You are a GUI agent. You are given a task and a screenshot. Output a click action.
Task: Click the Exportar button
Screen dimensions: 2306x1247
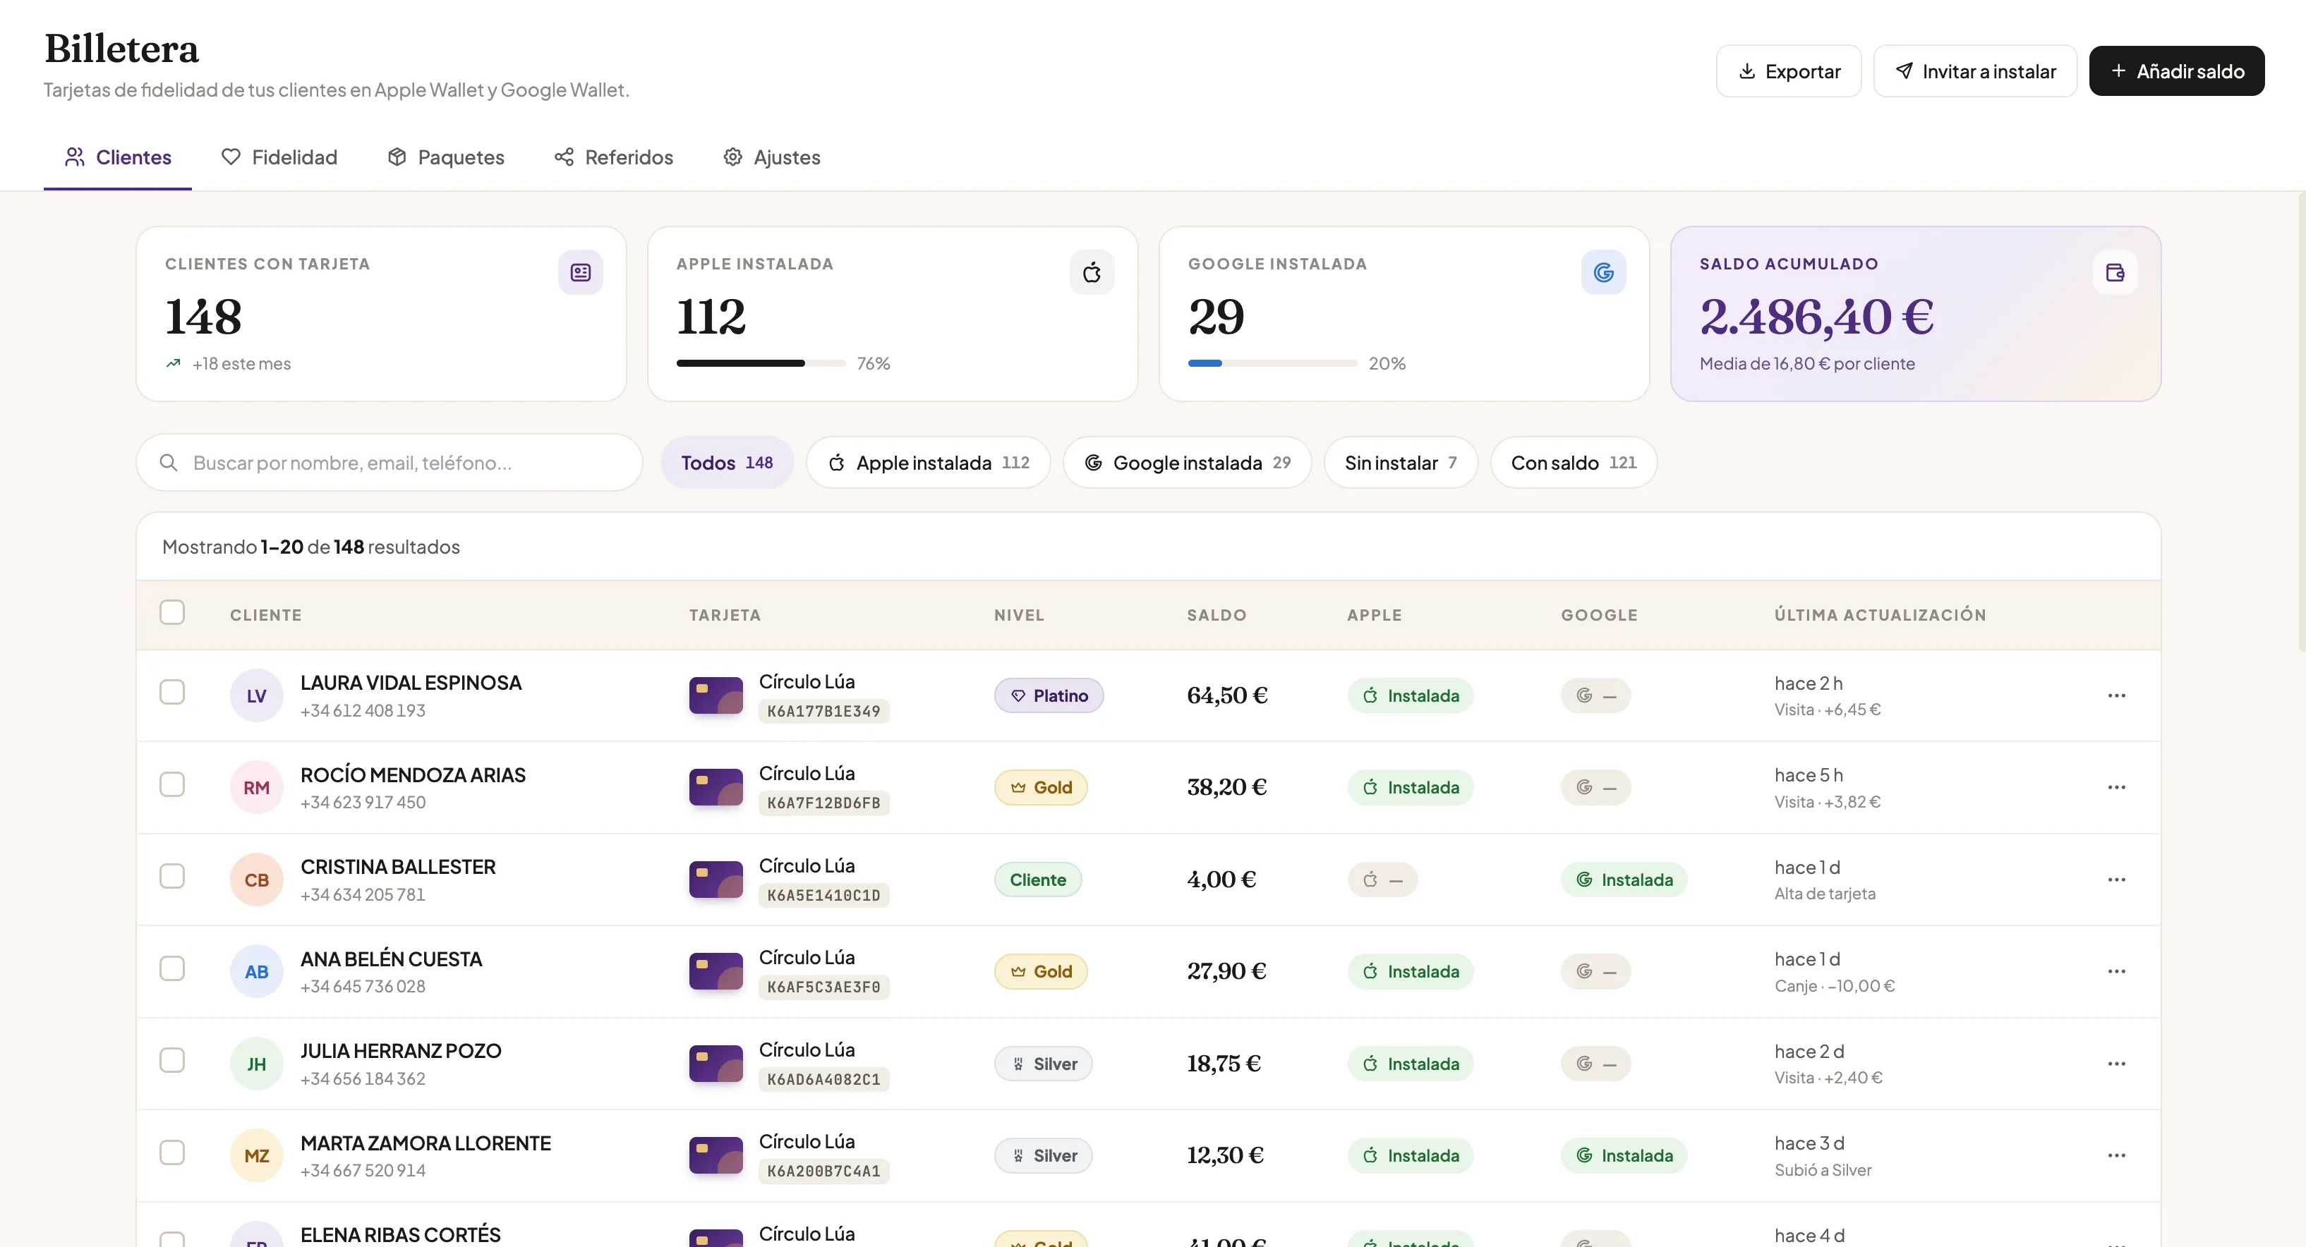point(1789,71)
